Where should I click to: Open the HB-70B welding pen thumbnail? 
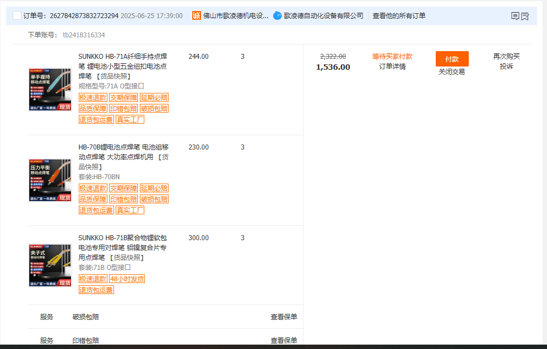coord(50,180)
